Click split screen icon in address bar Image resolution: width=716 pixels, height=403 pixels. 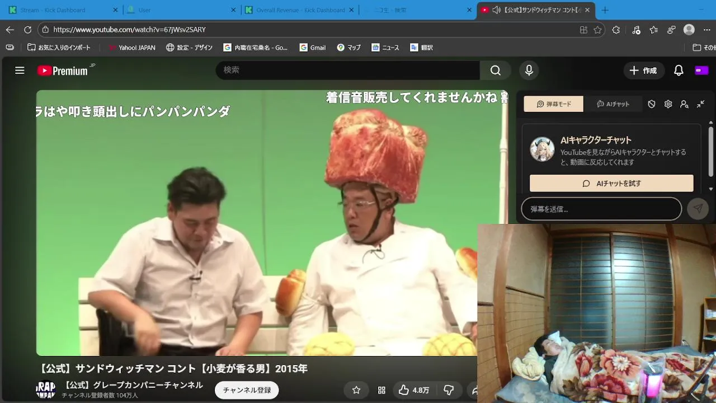click(583, 30)
